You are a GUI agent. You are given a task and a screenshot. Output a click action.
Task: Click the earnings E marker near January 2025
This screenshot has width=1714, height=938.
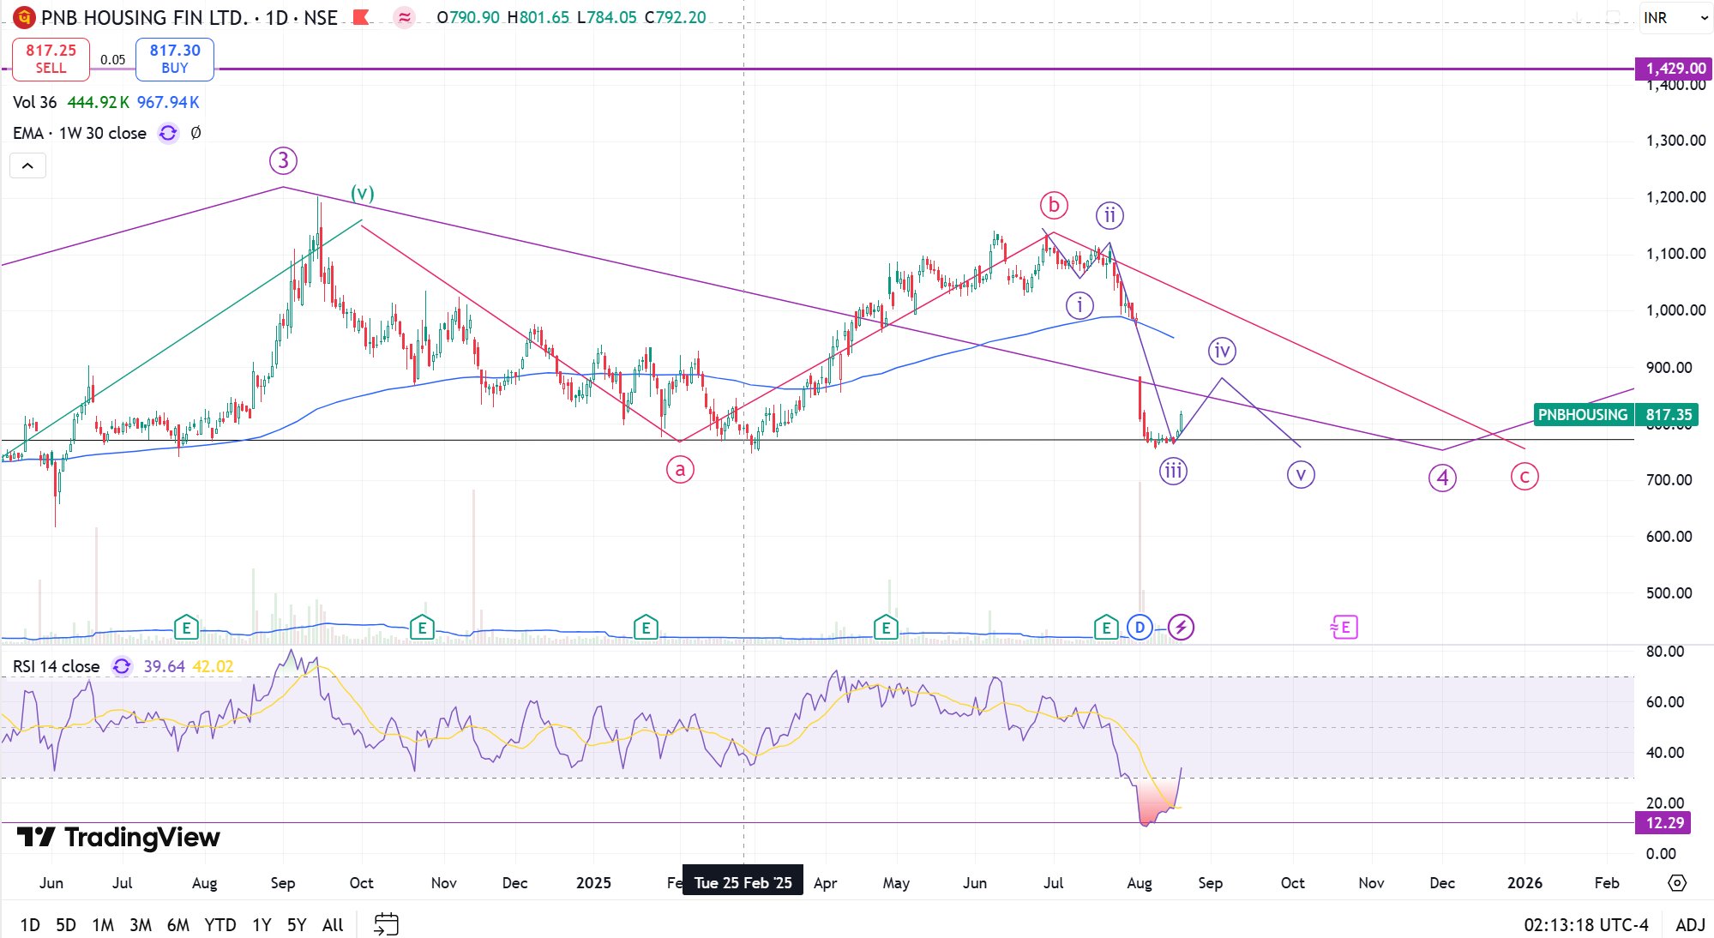point(646,628)
